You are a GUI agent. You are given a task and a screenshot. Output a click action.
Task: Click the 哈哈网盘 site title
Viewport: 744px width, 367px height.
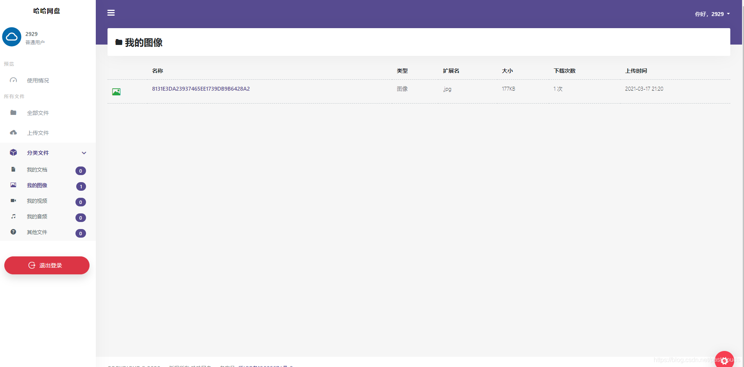[47, 11]
